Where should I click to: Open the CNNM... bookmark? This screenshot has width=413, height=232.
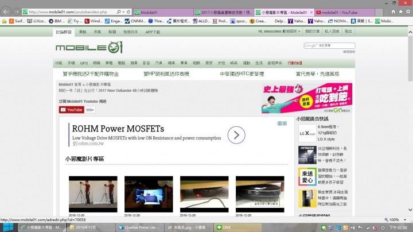(135, 21)
